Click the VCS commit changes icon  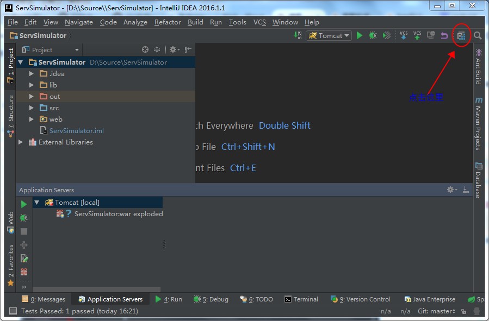(x=417, y=35)
